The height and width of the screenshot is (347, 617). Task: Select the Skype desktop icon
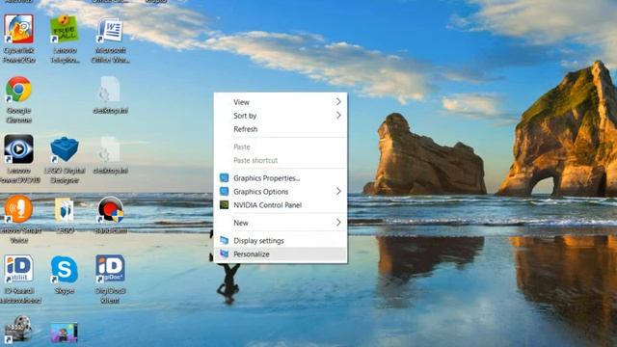65,276
